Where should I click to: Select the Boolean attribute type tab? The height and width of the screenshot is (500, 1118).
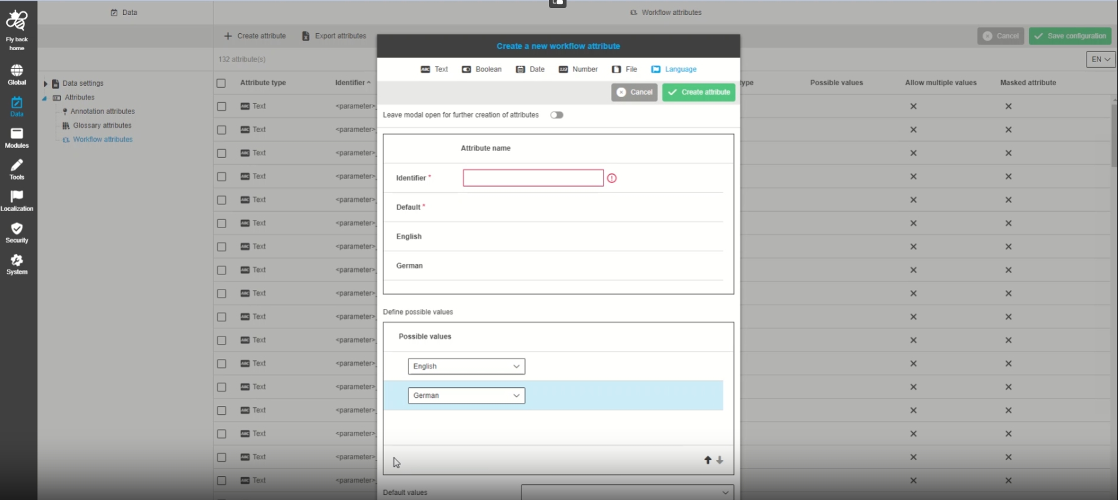click(x=482, y=70)
